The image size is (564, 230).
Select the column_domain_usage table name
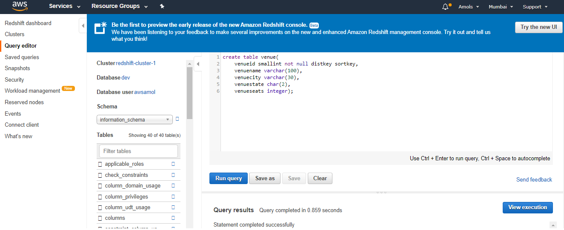[x=133, y=186]
